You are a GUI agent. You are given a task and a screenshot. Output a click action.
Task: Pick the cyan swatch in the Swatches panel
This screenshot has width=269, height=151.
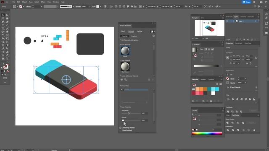[x=217, y=89]
